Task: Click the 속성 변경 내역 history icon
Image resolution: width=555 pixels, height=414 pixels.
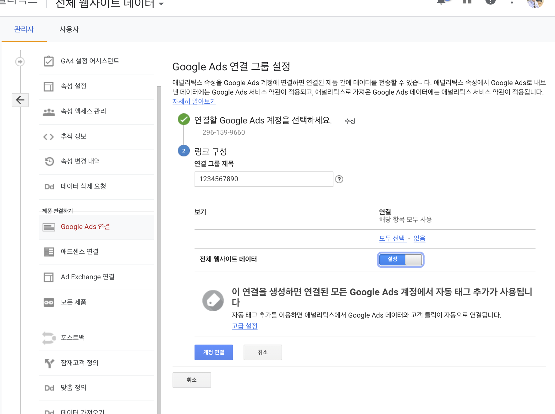Action: (49, 161)
